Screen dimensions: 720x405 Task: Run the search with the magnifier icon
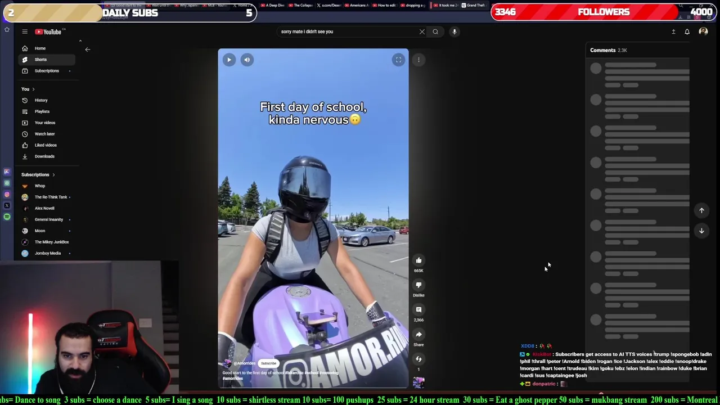point(435,31)
